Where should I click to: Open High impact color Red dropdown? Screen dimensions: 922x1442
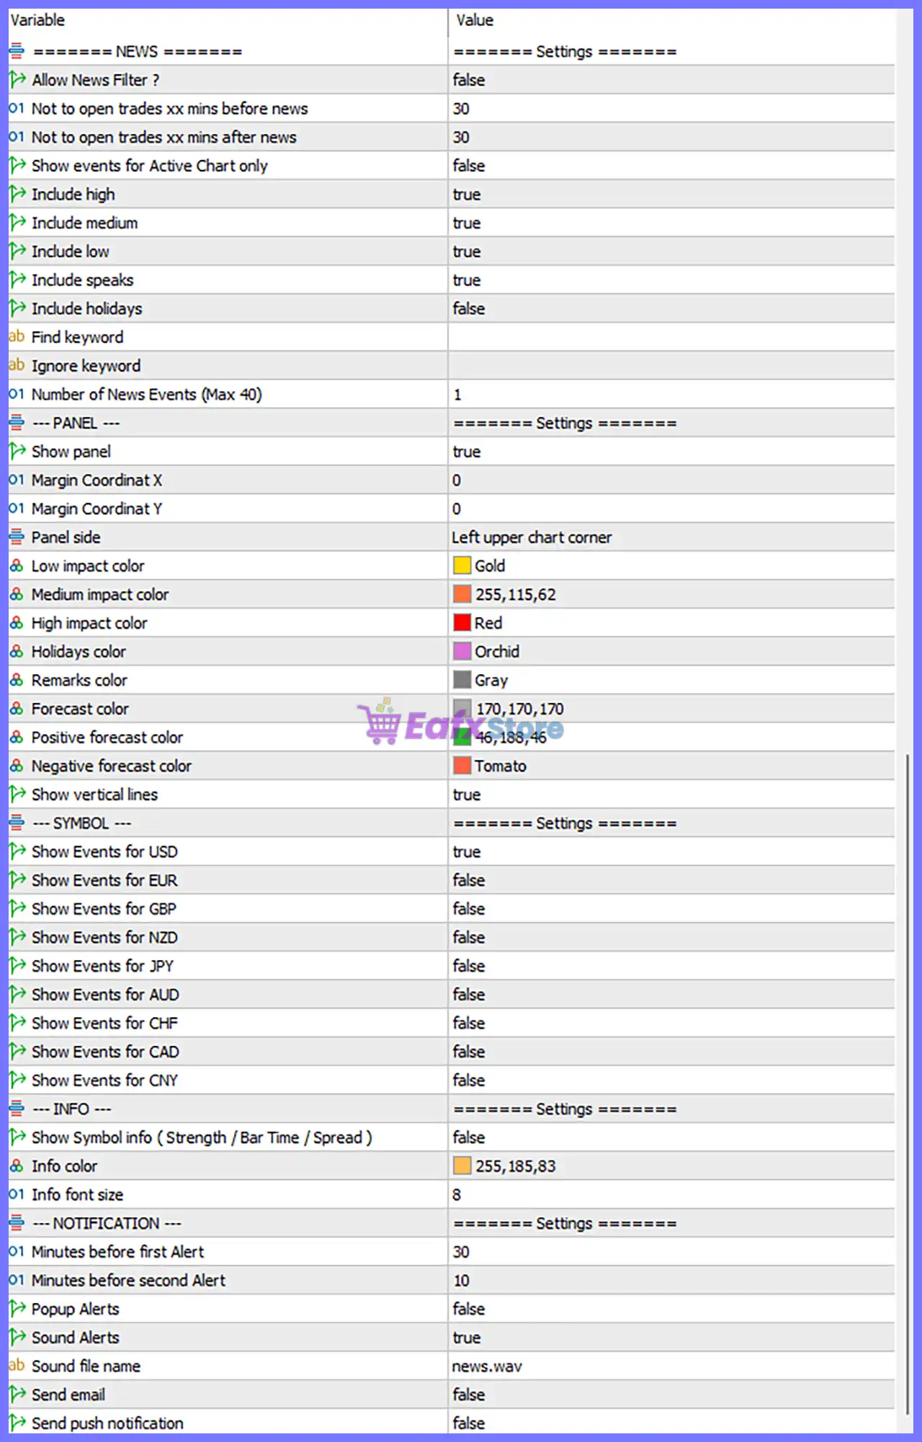point(671,623)
